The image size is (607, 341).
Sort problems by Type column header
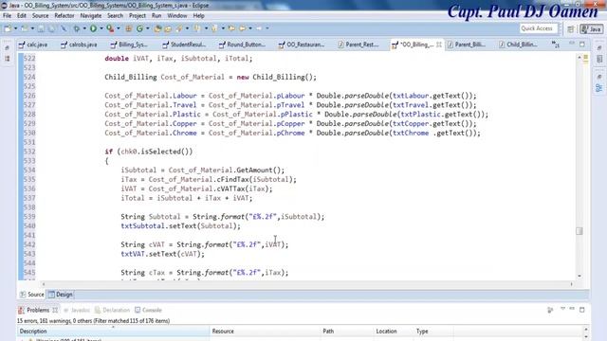433,332
